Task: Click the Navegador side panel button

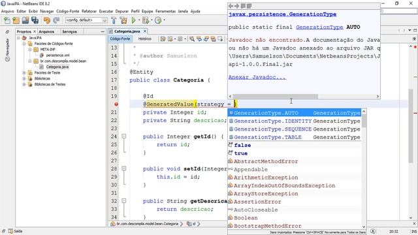Action: point(7,50)
